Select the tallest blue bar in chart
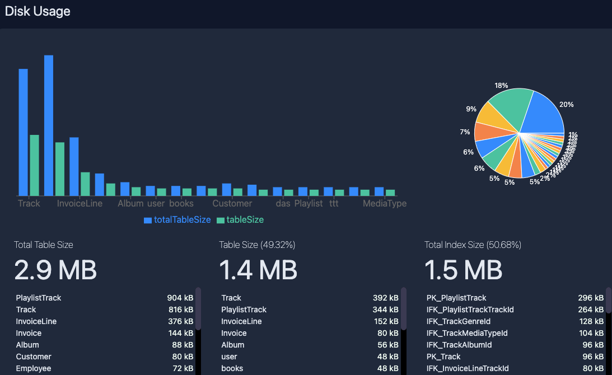 [x=49, y=125]
